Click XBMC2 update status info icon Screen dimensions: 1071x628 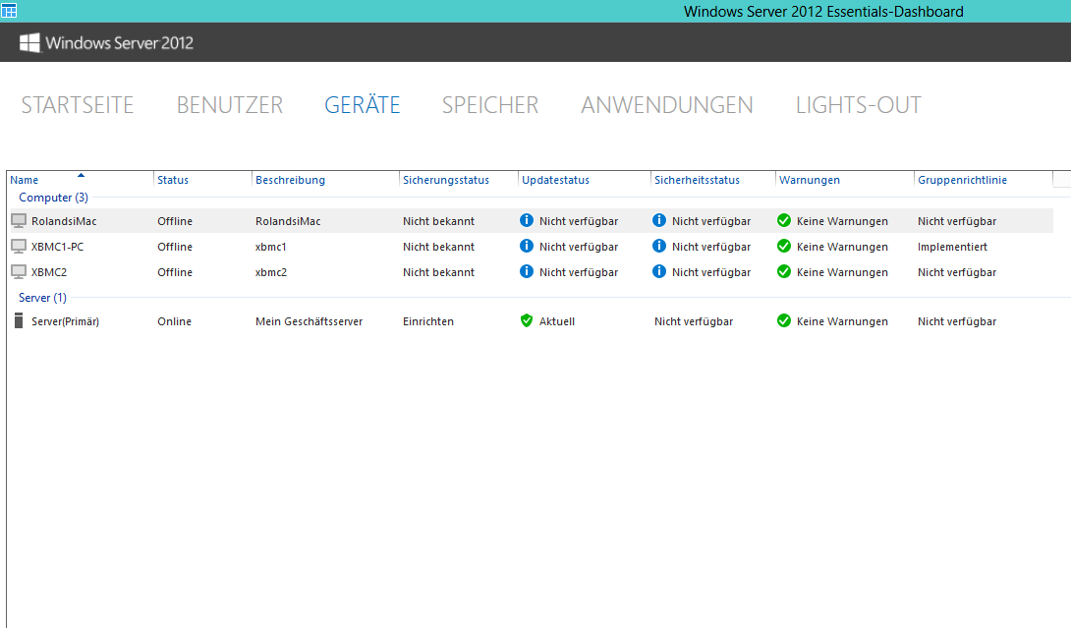[527, 271]
